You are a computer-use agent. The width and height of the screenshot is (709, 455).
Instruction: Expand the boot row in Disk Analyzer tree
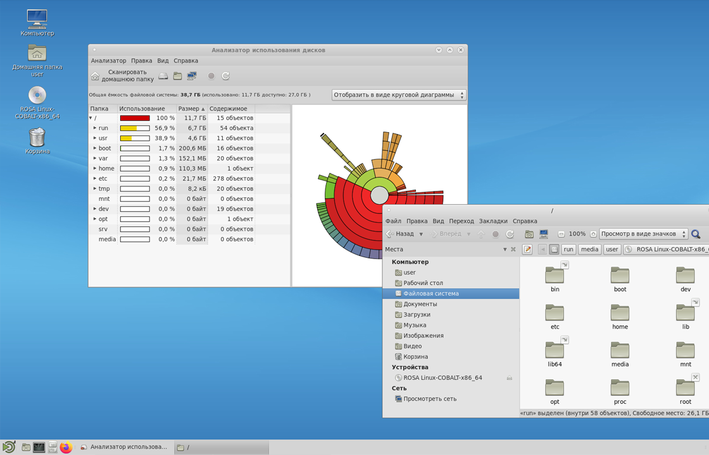click(94, 148)
